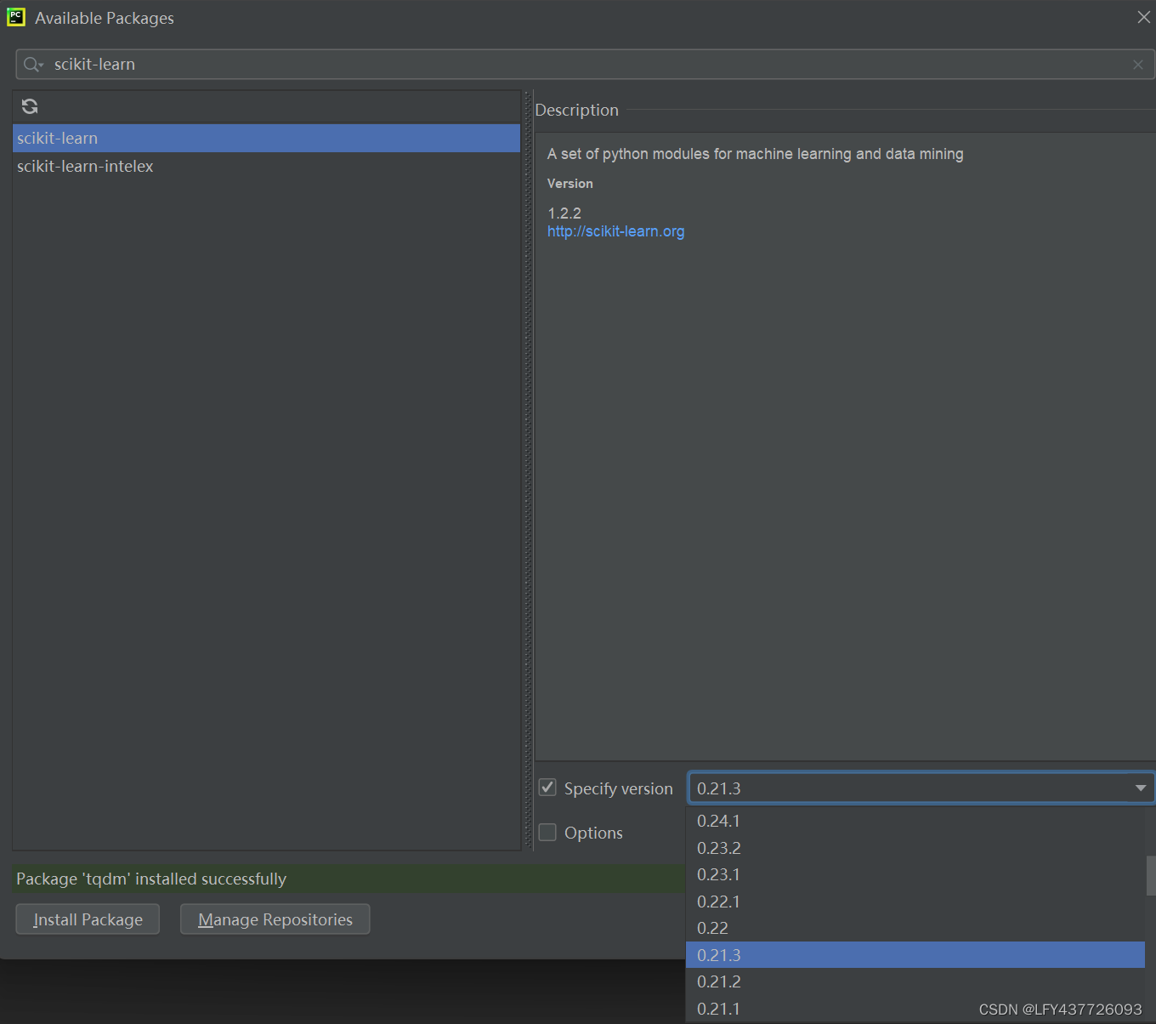Viewport: 1156px width, 1024px height.
Task: Click the refresh packages list icon
Action: click(x=30, y=106)
